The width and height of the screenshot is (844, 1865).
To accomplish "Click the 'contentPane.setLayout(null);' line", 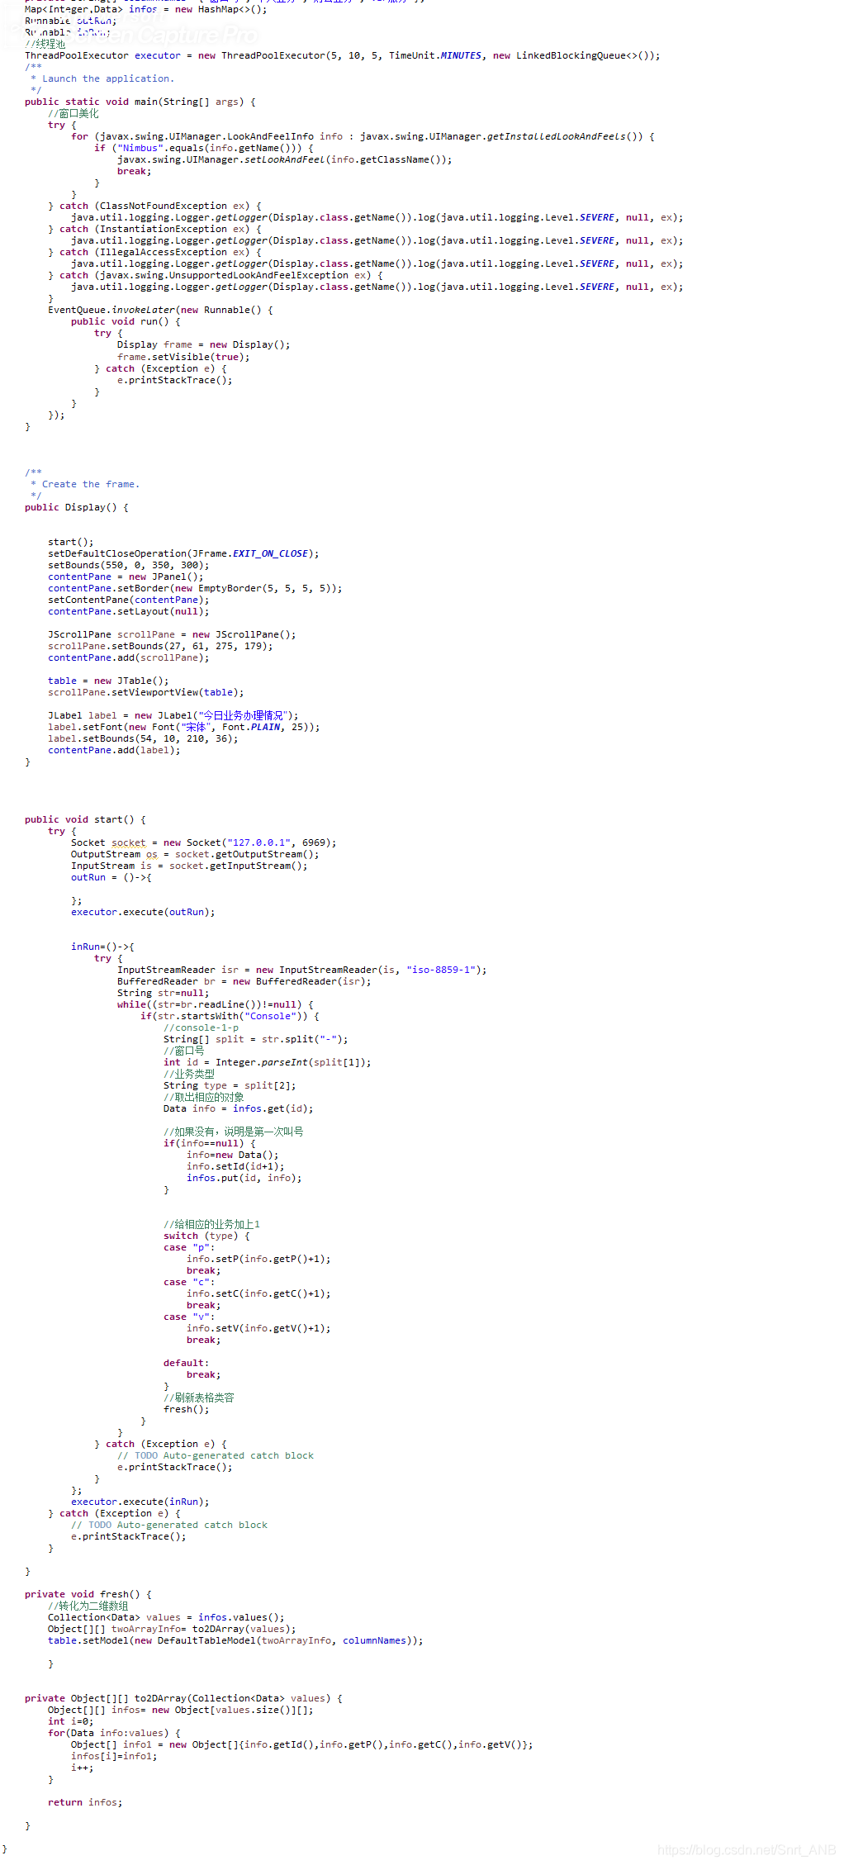I will tap(128, 611).
